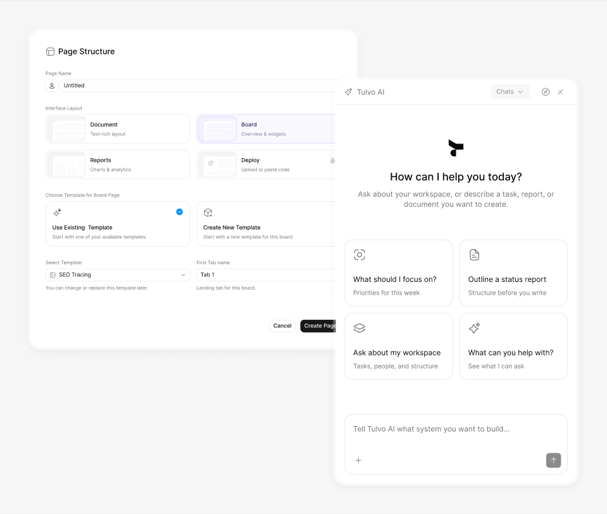Click the Interface Layout label

coord(64,108)
